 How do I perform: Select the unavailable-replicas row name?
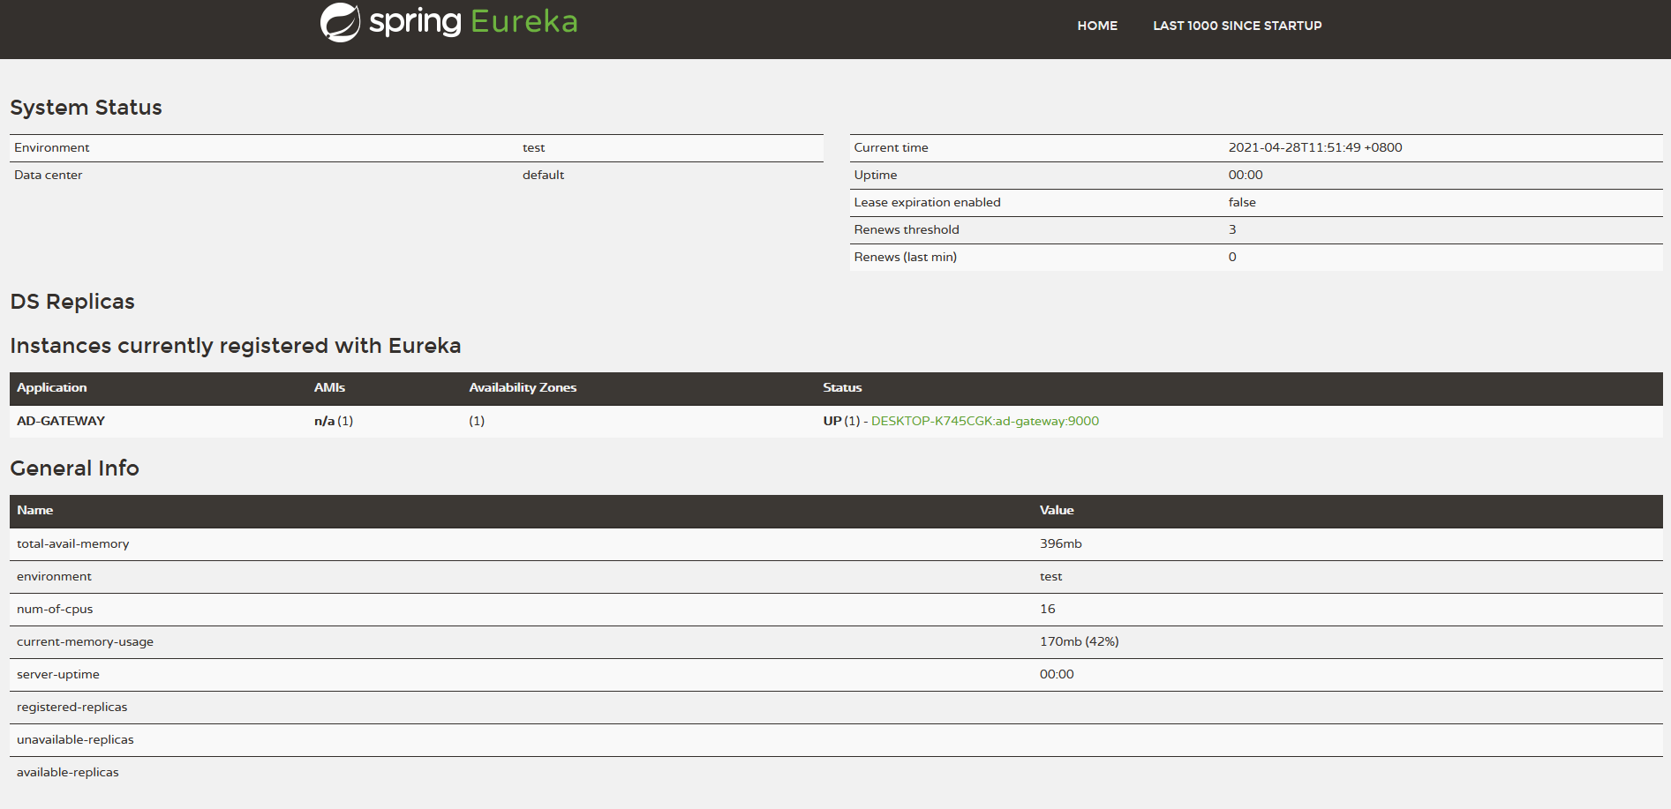point(75,739)
